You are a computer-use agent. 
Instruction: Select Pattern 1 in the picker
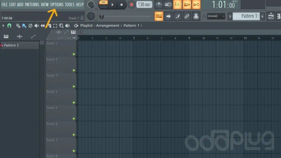(x=20, y=45)
